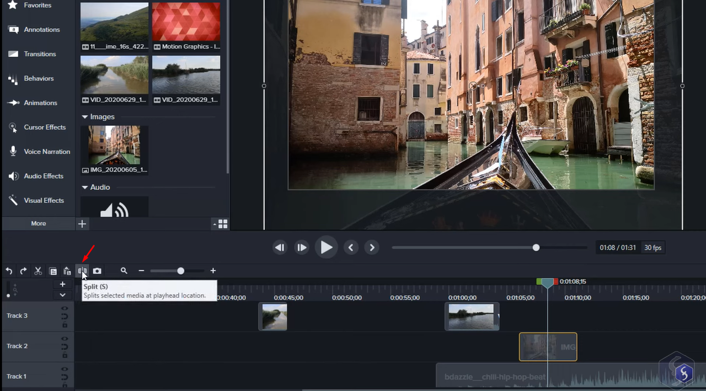The image size is (706, 391).
Task: Zoom out the timeline with minus
Action: tap(141, 271)
